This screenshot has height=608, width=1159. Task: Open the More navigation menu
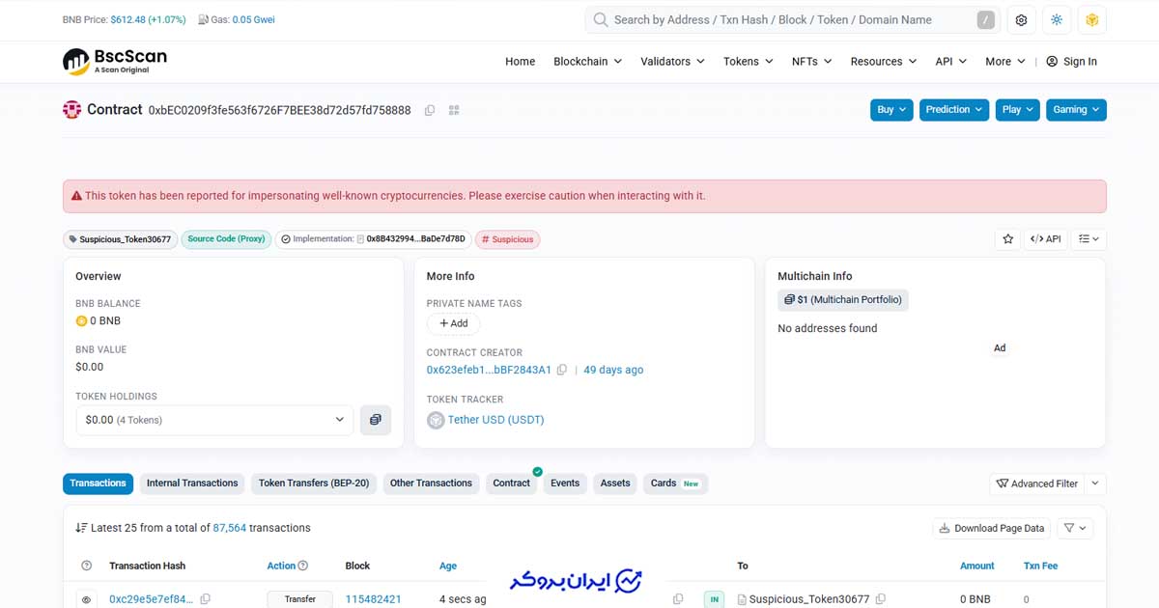1004,62
